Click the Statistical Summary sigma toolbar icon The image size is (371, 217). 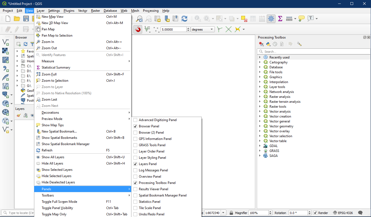pyautogui.click(x=280, y=19)
